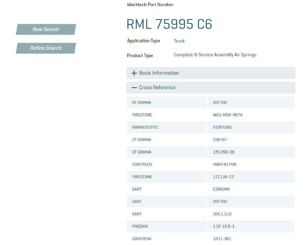Screen dimensions: 306x245
Task: Select FIRESTONE cell for 1T17JR-7.2
Action: pyautogui.click(x=167, y=177)
